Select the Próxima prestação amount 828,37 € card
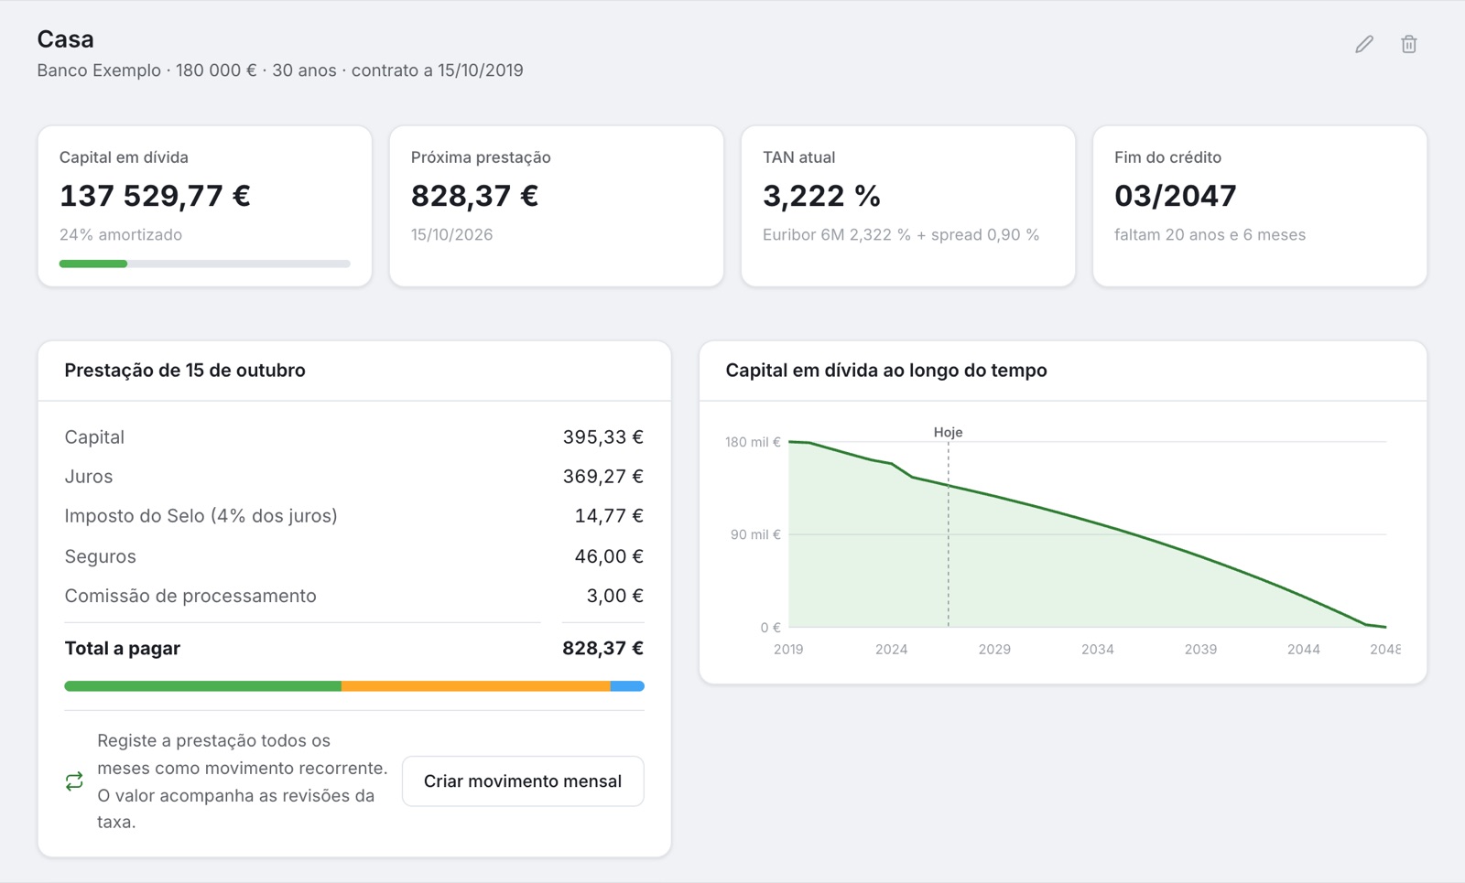Viewport: 1465px width, 883px height. point(474,196)
